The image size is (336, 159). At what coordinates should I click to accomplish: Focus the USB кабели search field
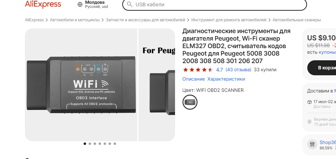click(x=215, y=4)
